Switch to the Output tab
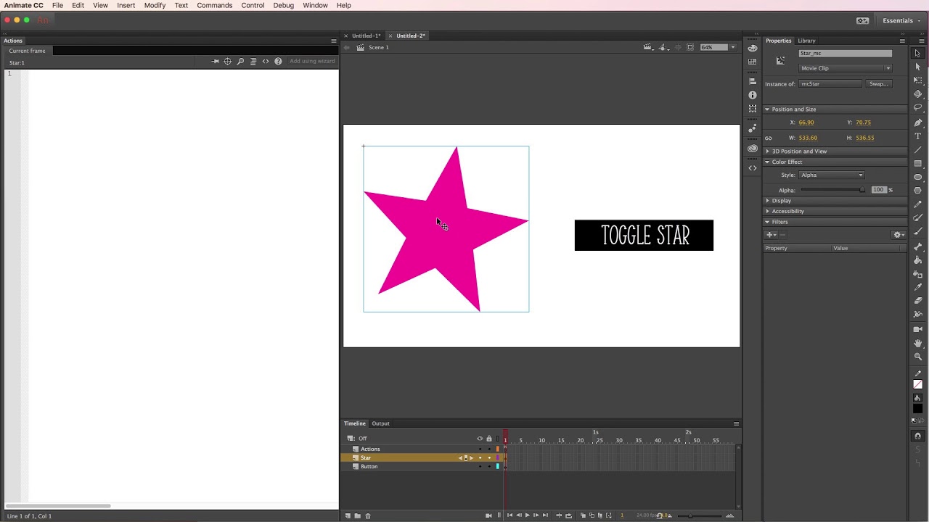The width and height of the screenshot is (929, 522). [380, 423]
